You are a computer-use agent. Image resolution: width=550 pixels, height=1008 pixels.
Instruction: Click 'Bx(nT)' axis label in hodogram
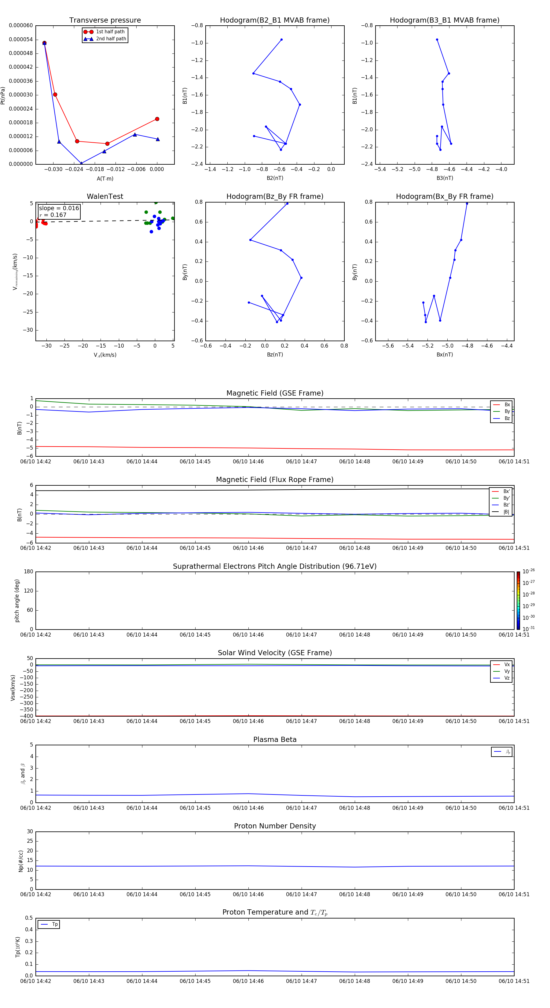(x=445, y=355)
